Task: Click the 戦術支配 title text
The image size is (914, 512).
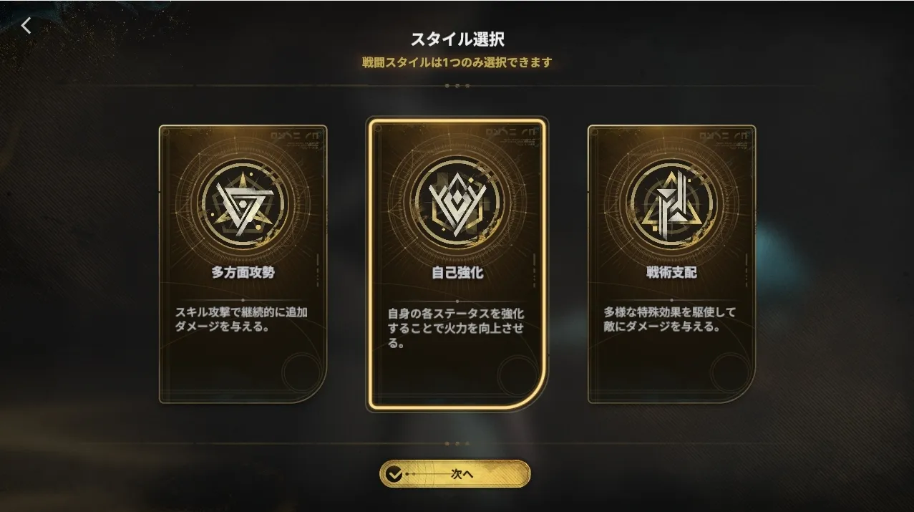Action: coord(671,273)
